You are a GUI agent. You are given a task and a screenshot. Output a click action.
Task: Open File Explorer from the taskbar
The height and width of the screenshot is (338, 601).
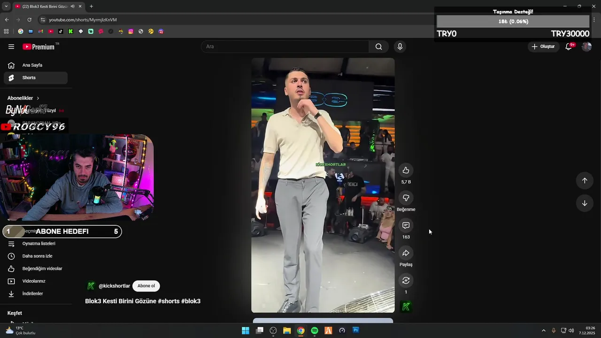point(287,330)
